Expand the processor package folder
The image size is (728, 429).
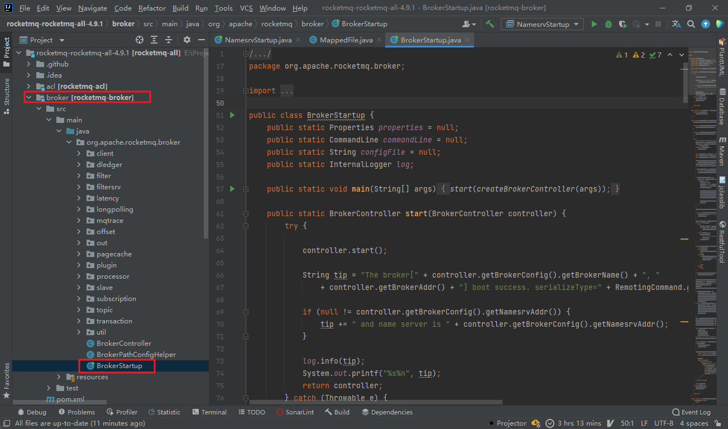point(79,276)
